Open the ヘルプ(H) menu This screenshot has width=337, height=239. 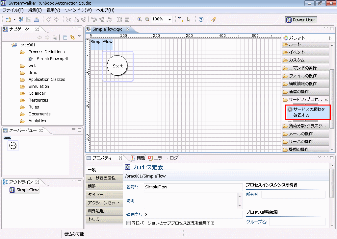[x=105, y=10]
